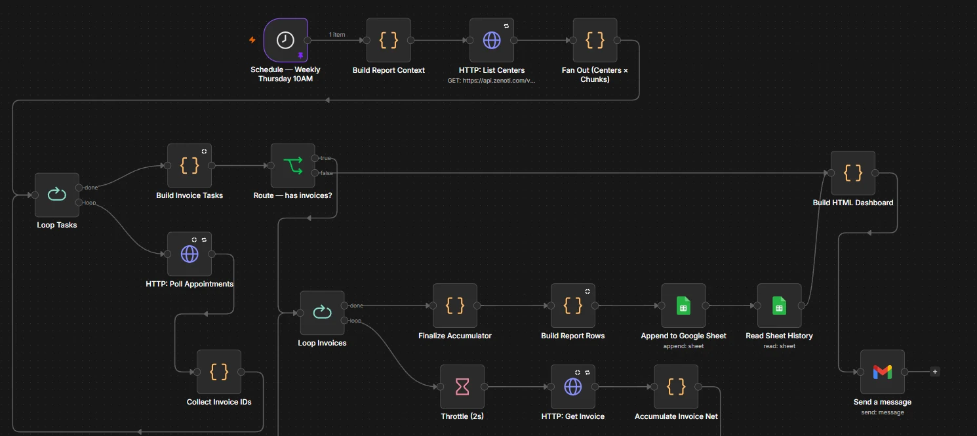Click the Build Invoice Tasks code node
Screen dimensions: 977x436
pos(189,165)
